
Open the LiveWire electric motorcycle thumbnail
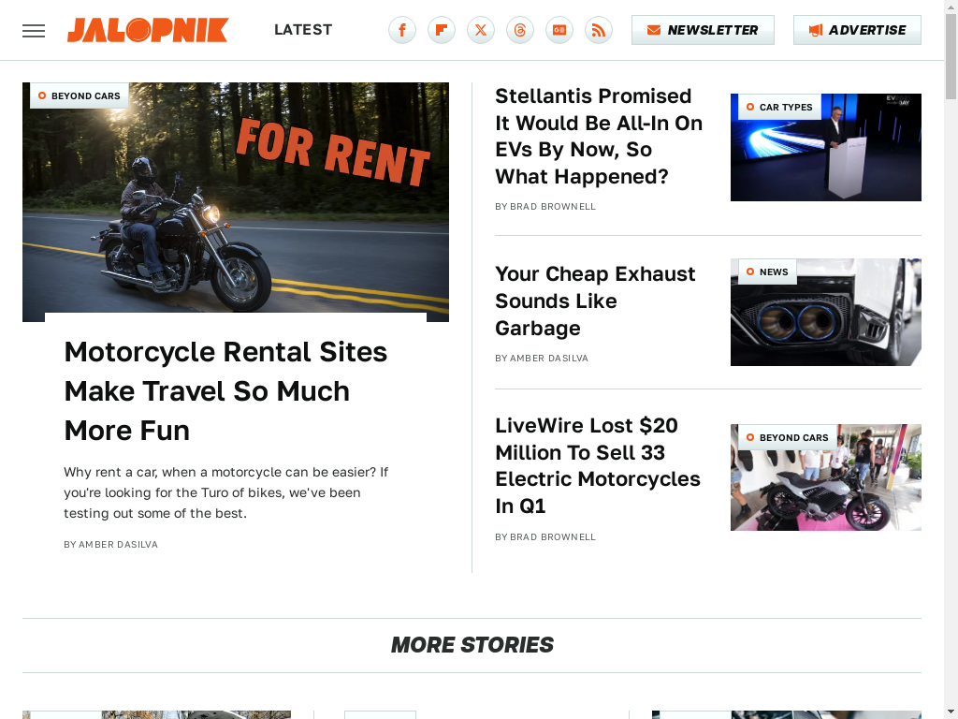[x=826, y=477]
